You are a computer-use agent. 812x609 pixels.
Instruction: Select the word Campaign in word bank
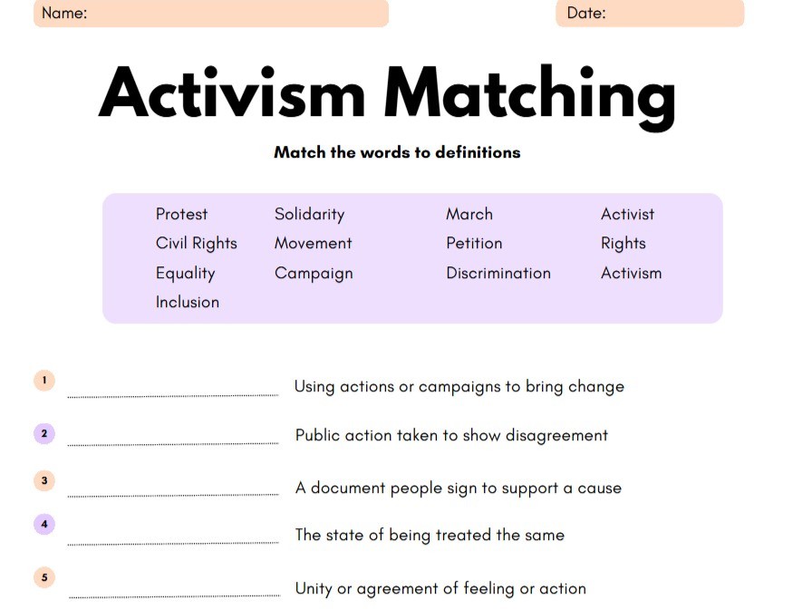click(314, 274)
